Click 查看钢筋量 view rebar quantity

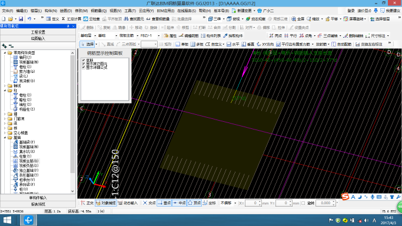pos(158,19)
